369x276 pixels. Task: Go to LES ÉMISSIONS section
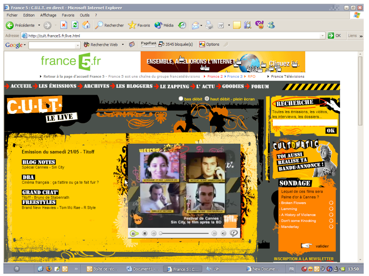pos(58,86)
